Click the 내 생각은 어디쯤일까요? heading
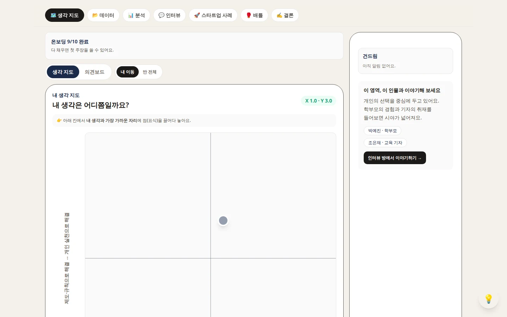Screen dimensions: 507x317 [x=91, y=105]
